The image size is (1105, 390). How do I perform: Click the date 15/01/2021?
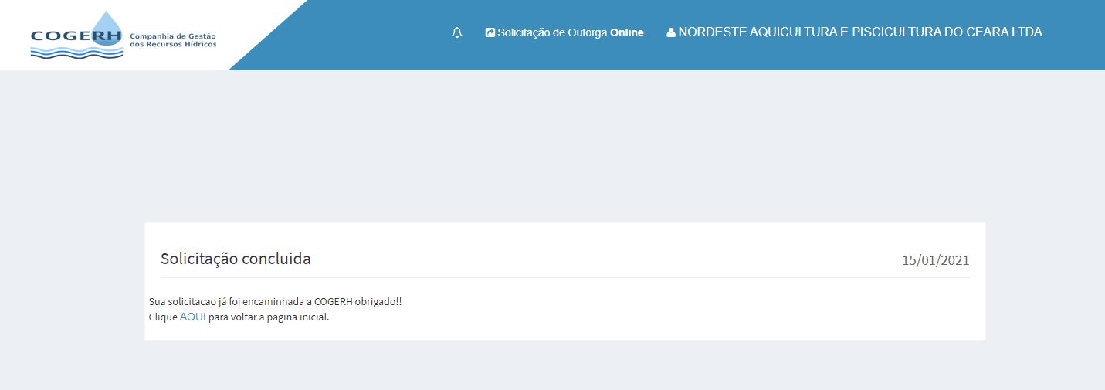click(x=935, y=260)
